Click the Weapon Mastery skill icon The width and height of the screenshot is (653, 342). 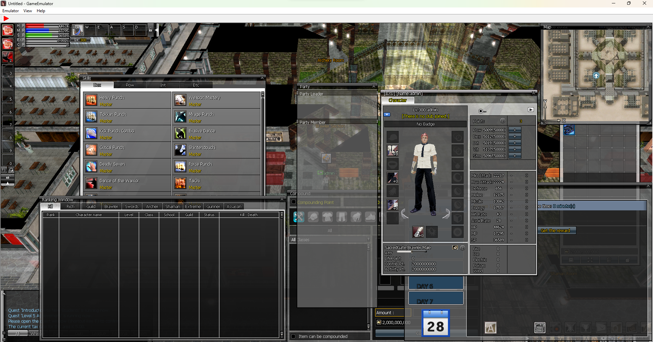[180, 100]
